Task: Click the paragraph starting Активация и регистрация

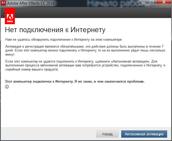Action: click(85, 50)
